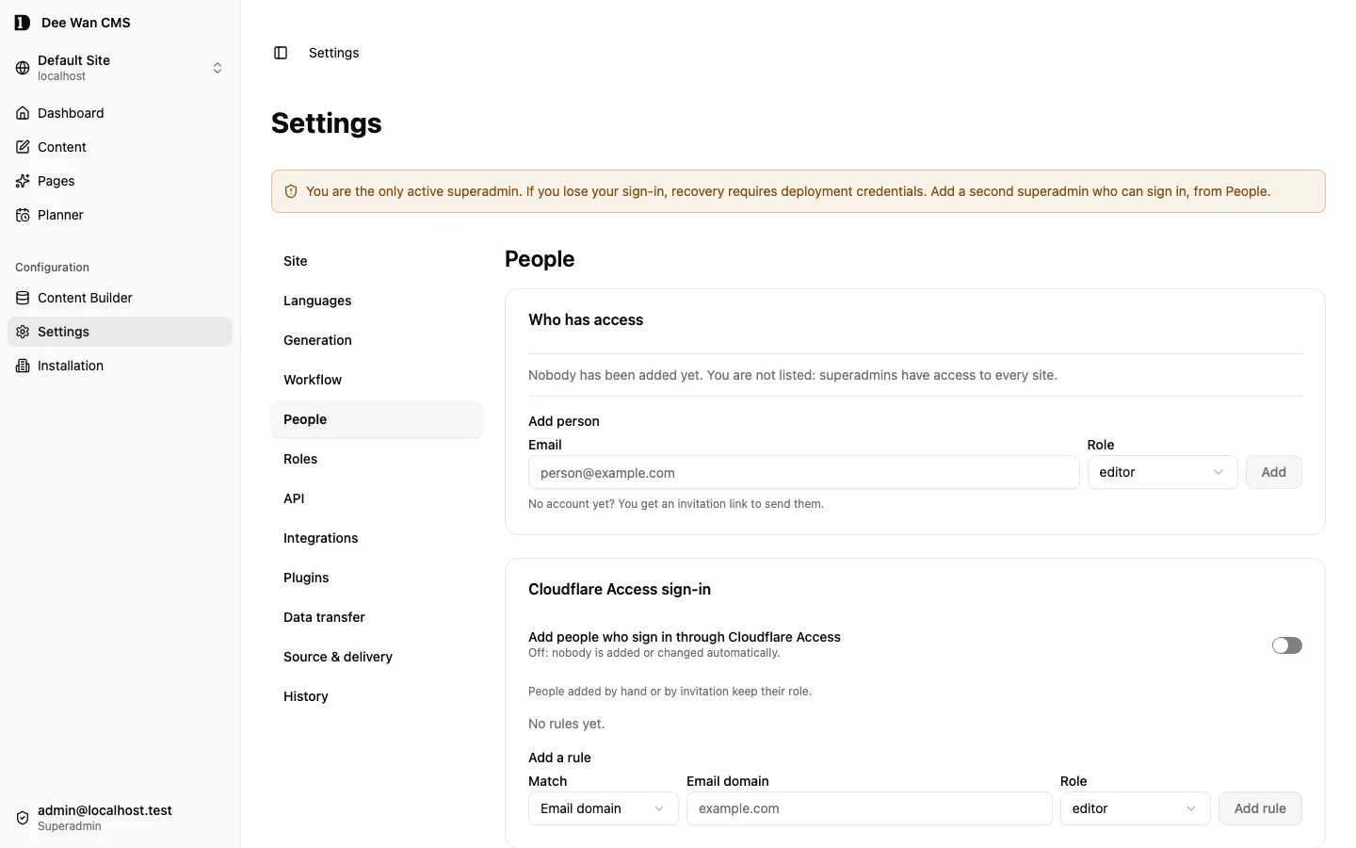Image resolution: width=1356 pixels, height=848 pixels.
Task: Go to Plugins settings
Action: (377, 578)
